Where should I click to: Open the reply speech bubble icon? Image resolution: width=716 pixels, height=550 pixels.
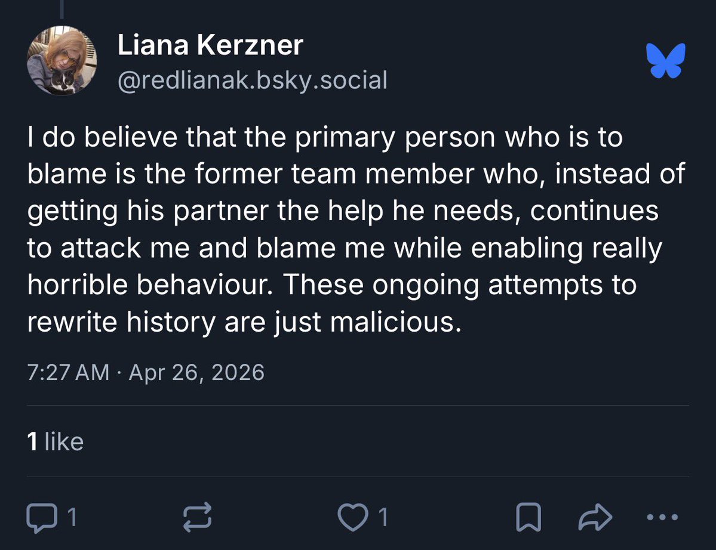tap(42, 518)
